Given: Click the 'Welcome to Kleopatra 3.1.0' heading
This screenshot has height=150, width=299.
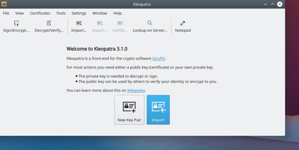Looking at the screenshot, I should (x=97, y=49).
